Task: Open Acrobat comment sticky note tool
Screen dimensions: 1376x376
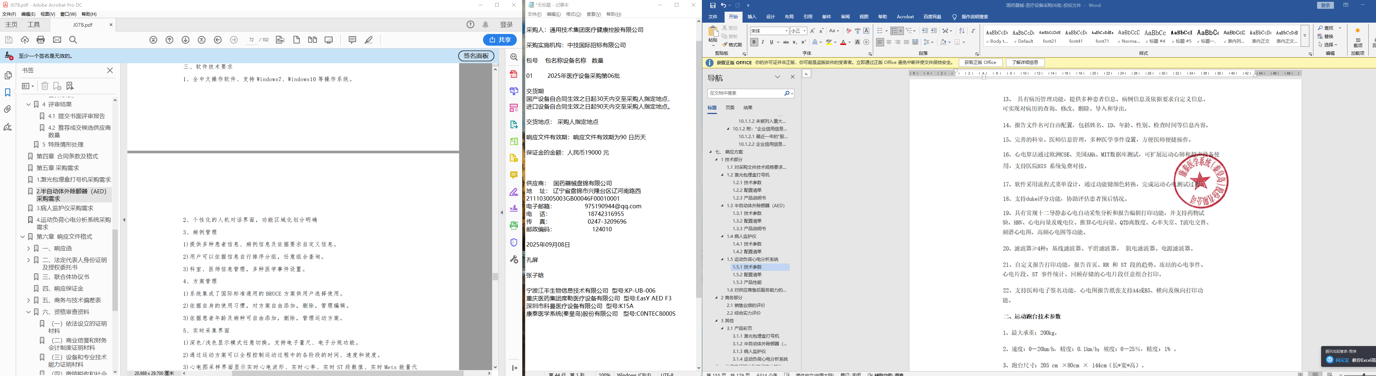Action: point(352,40)
